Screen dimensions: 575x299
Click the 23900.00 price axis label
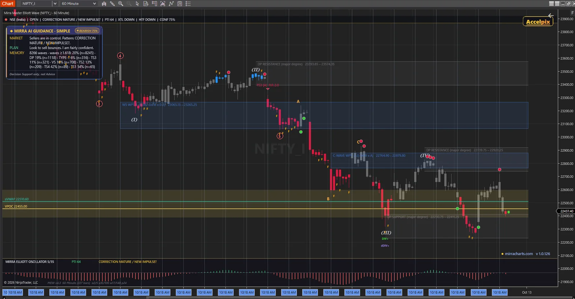pyautogui.click(x=567, y=19)
